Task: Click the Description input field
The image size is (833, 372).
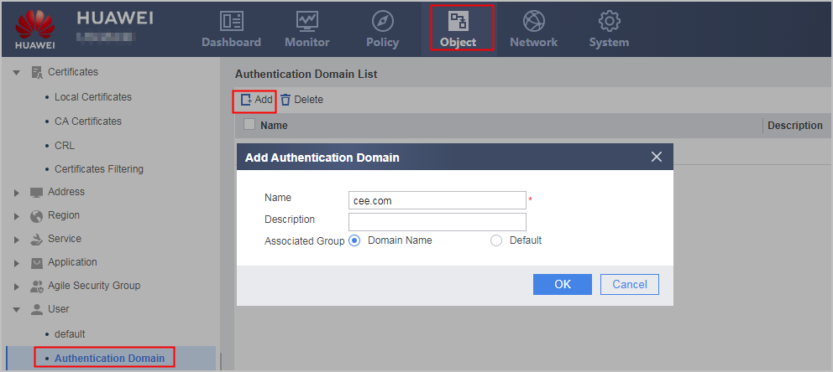Action: coord(437,221)
